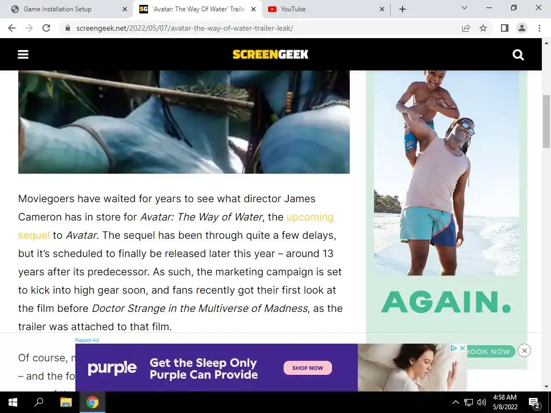Click the scrollbar down arrow
Screen dimensions: 551x413
pyautogui.click(x=546, y=387)
